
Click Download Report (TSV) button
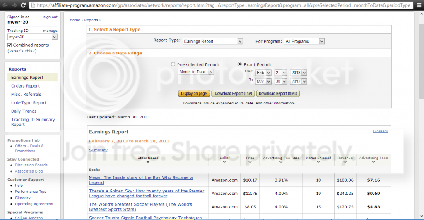point(234,94)
